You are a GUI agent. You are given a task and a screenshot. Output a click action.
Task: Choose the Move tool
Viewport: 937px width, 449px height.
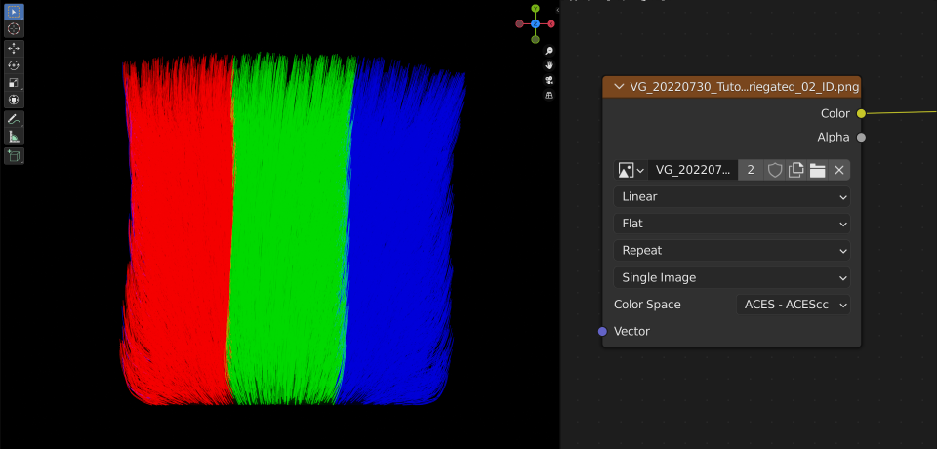point(14,49)
